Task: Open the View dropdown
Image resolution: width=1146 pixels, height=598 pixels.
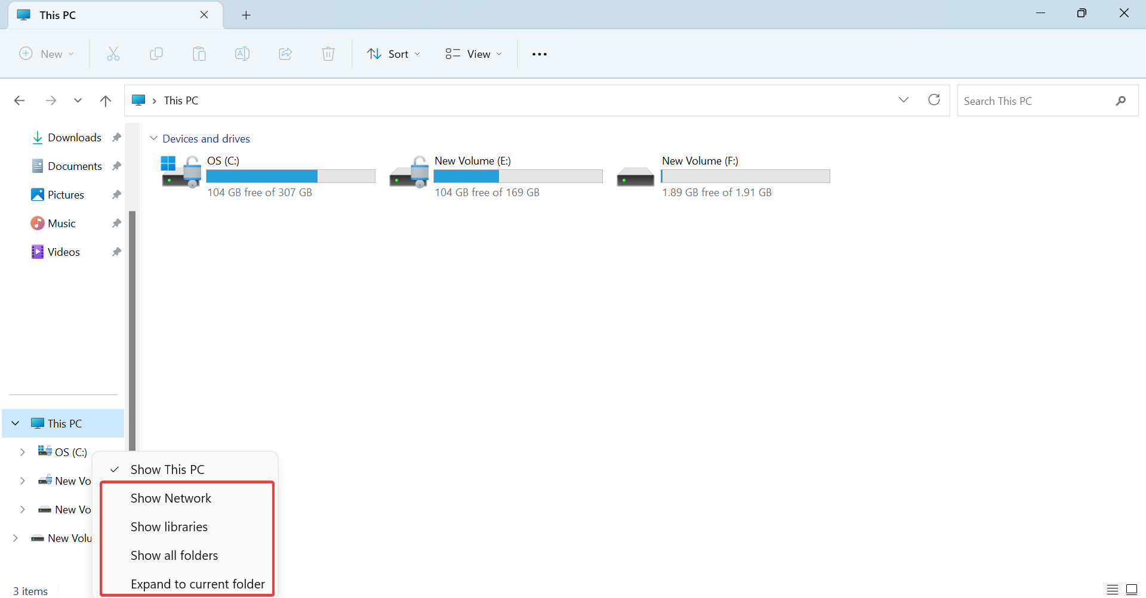Action: (x=473, y=54)
